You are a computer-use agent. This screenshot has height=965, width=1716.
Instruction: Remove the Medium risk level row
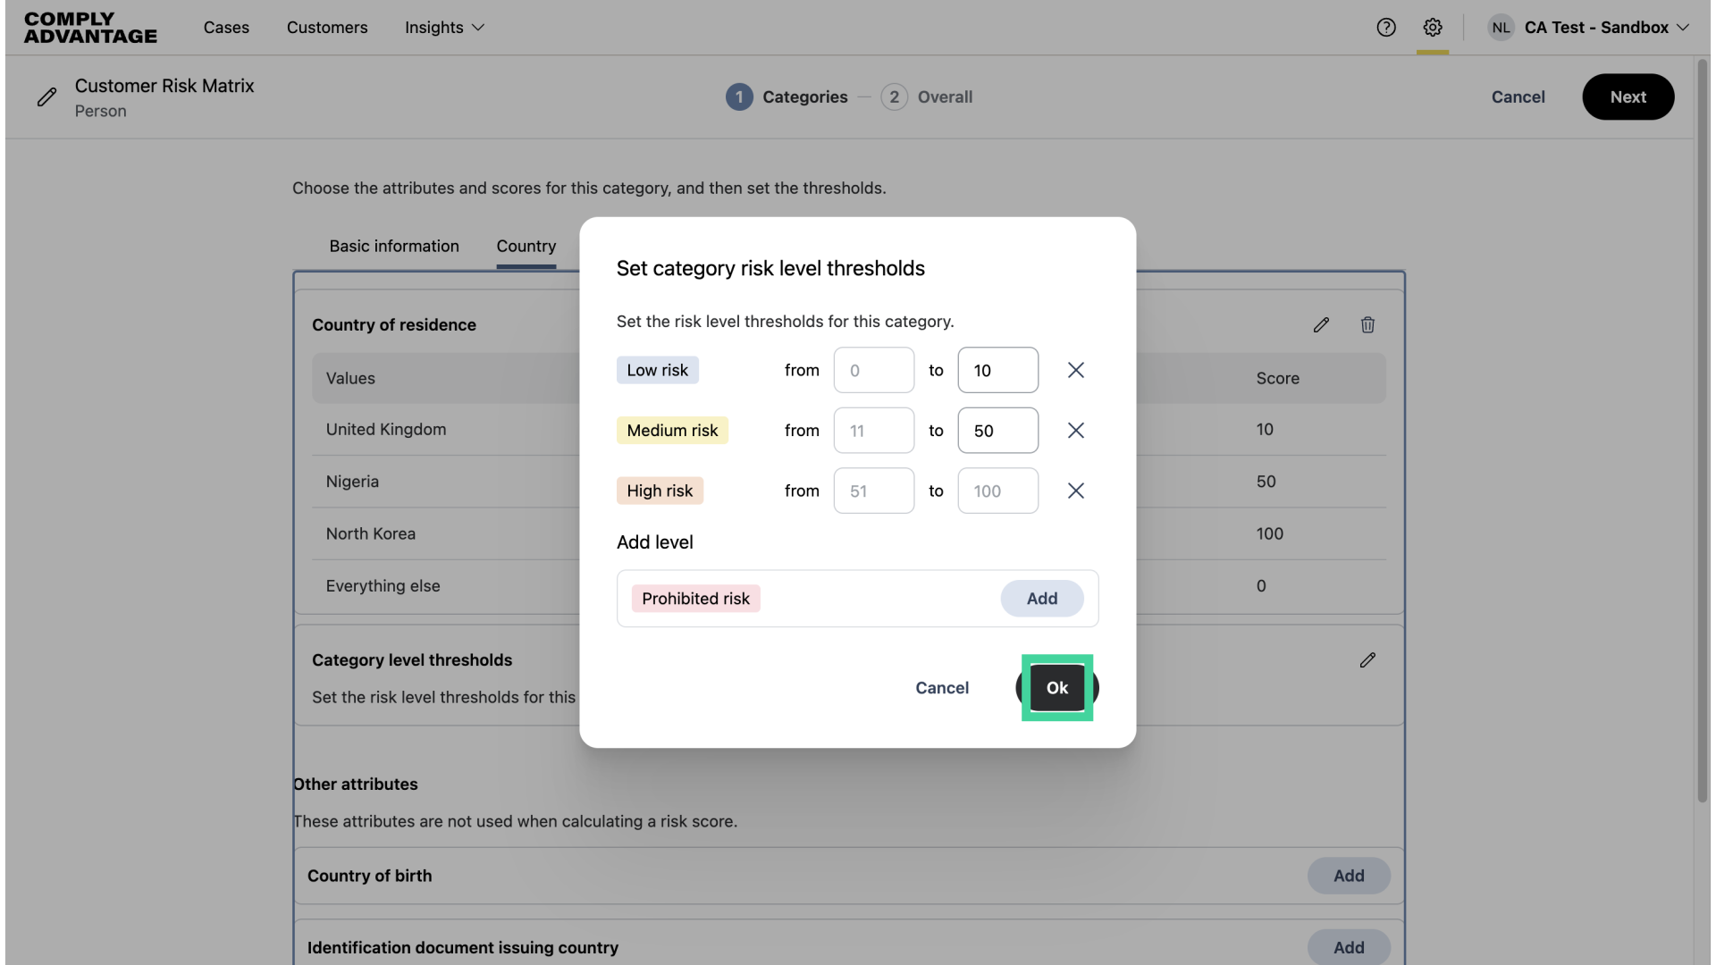tap(1075, 431)
